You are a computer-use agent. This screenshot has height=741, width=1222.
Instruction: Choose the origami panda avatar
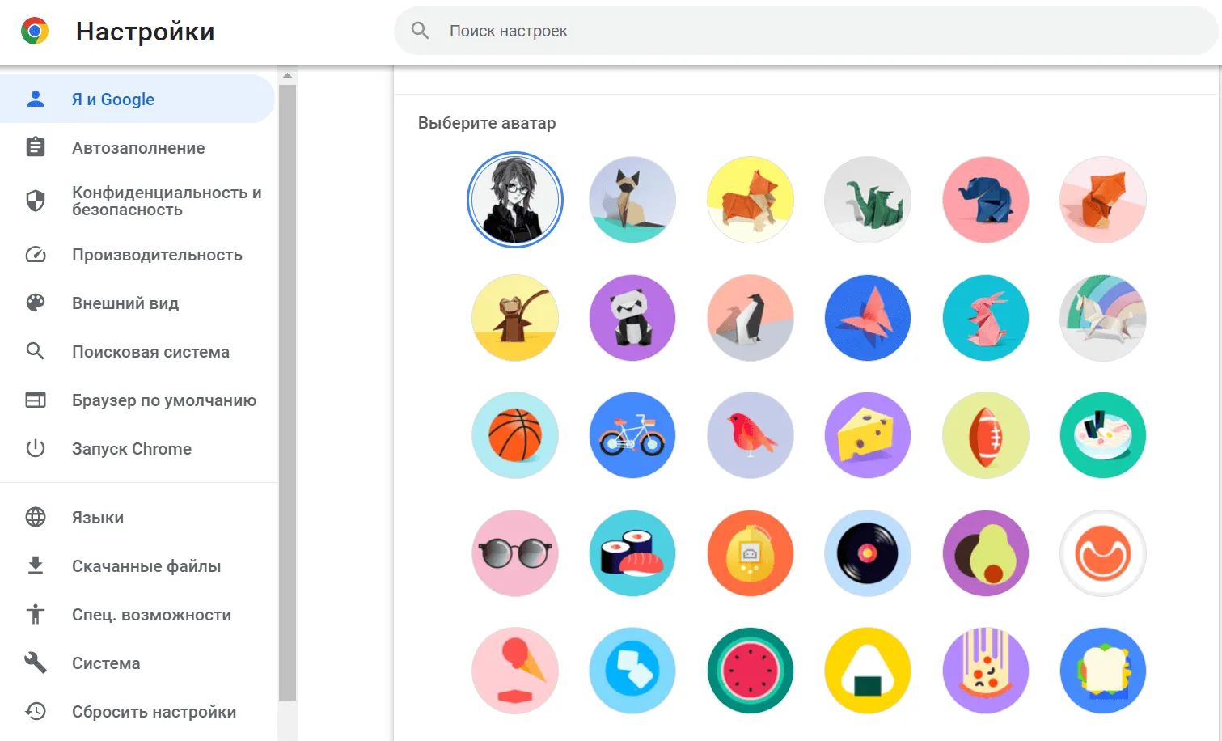(632, 318)
